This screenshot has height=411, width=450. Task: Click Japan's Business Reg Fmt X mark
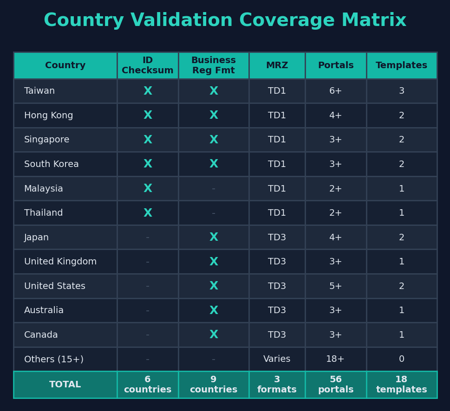[x=214, y=237]
